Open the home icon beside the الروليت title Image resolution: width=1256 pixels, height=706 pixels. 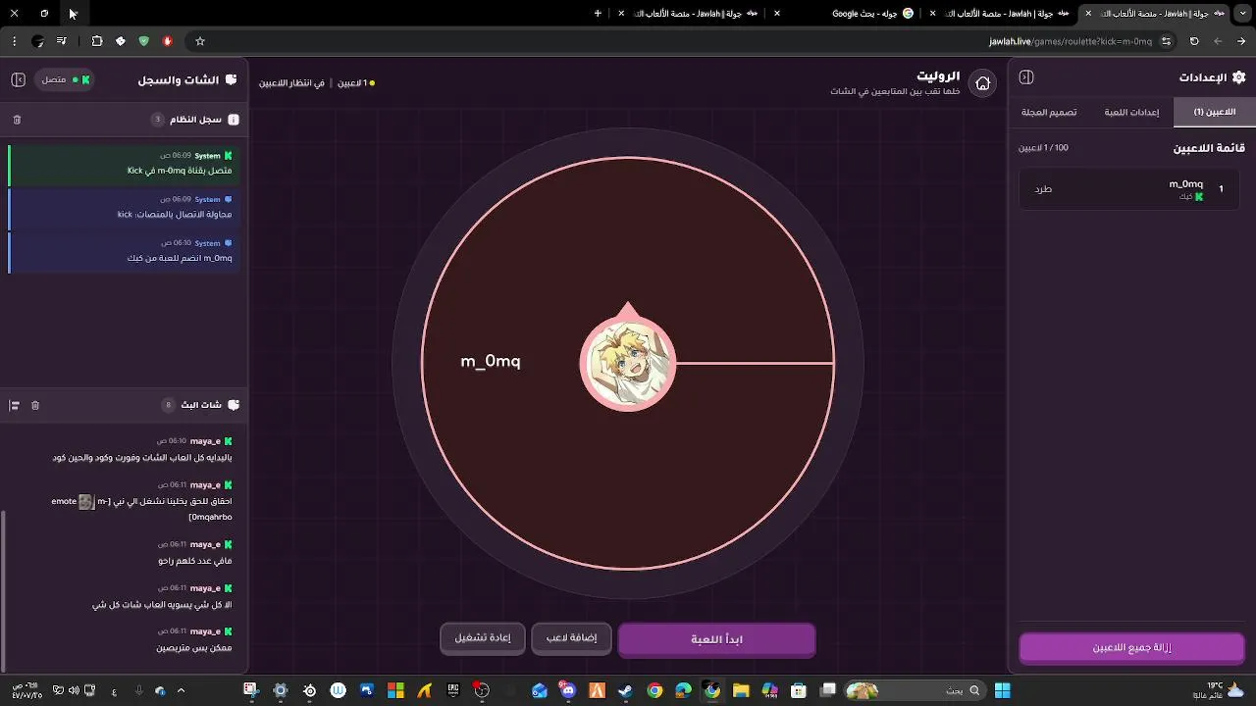click(982, 83)
